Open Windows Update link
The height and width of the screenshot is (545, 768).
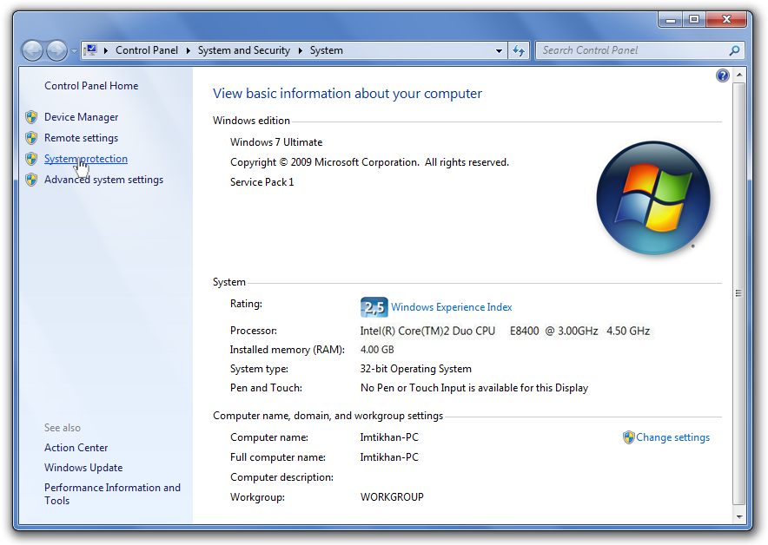(x=83, y=468)
